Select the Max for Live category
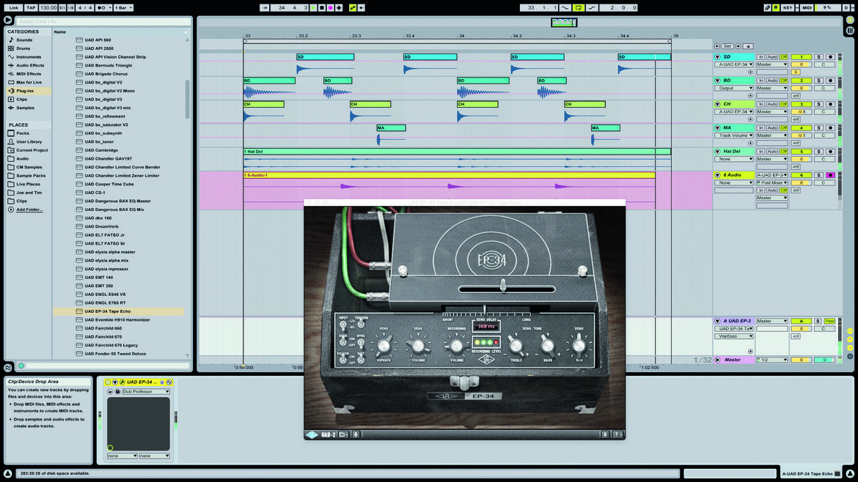Screen dimensions: 858x482 click(29, 83)
